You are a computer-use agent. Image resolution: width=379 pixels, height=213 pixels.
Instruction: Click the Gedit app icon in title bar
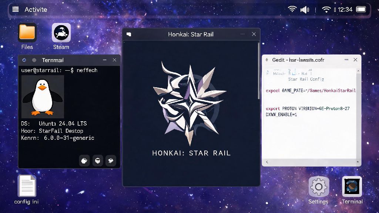267,60
